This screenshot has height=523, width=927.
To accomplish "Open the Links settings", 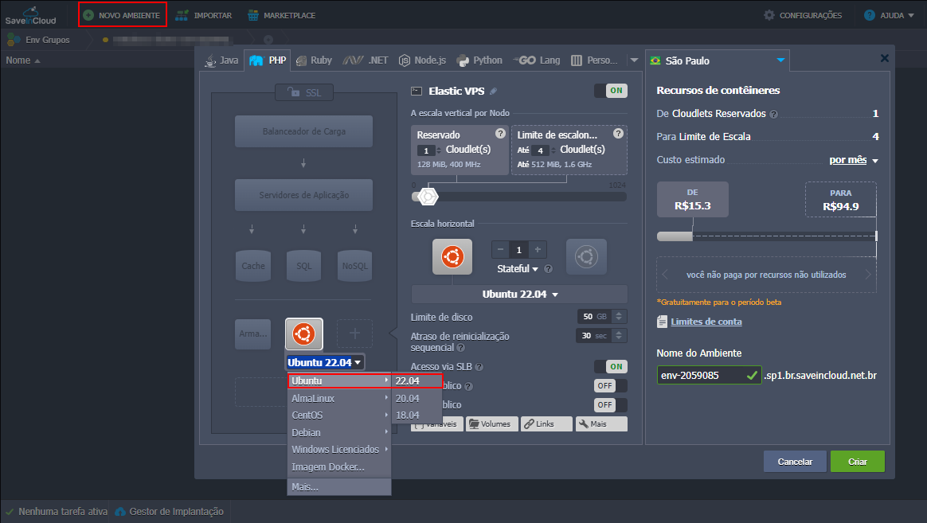I will point(546,423).
